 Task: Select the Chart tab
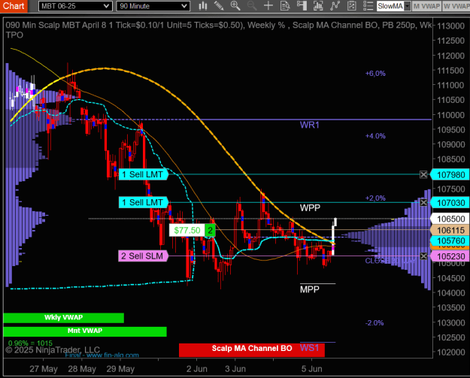click(x=14, y=6)
